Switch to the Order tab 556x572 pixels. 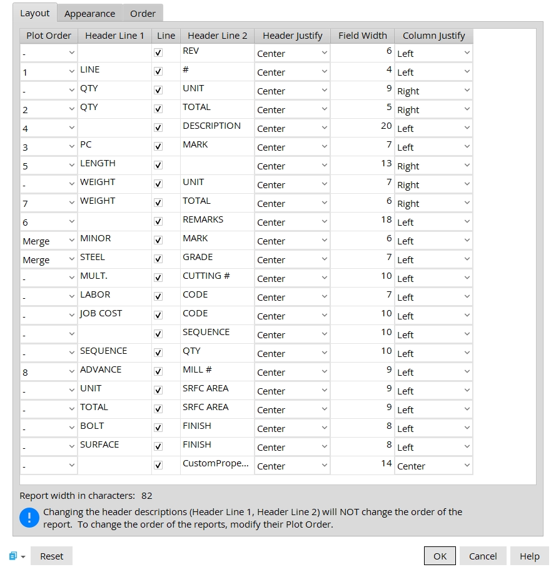[x=143, y=14]
